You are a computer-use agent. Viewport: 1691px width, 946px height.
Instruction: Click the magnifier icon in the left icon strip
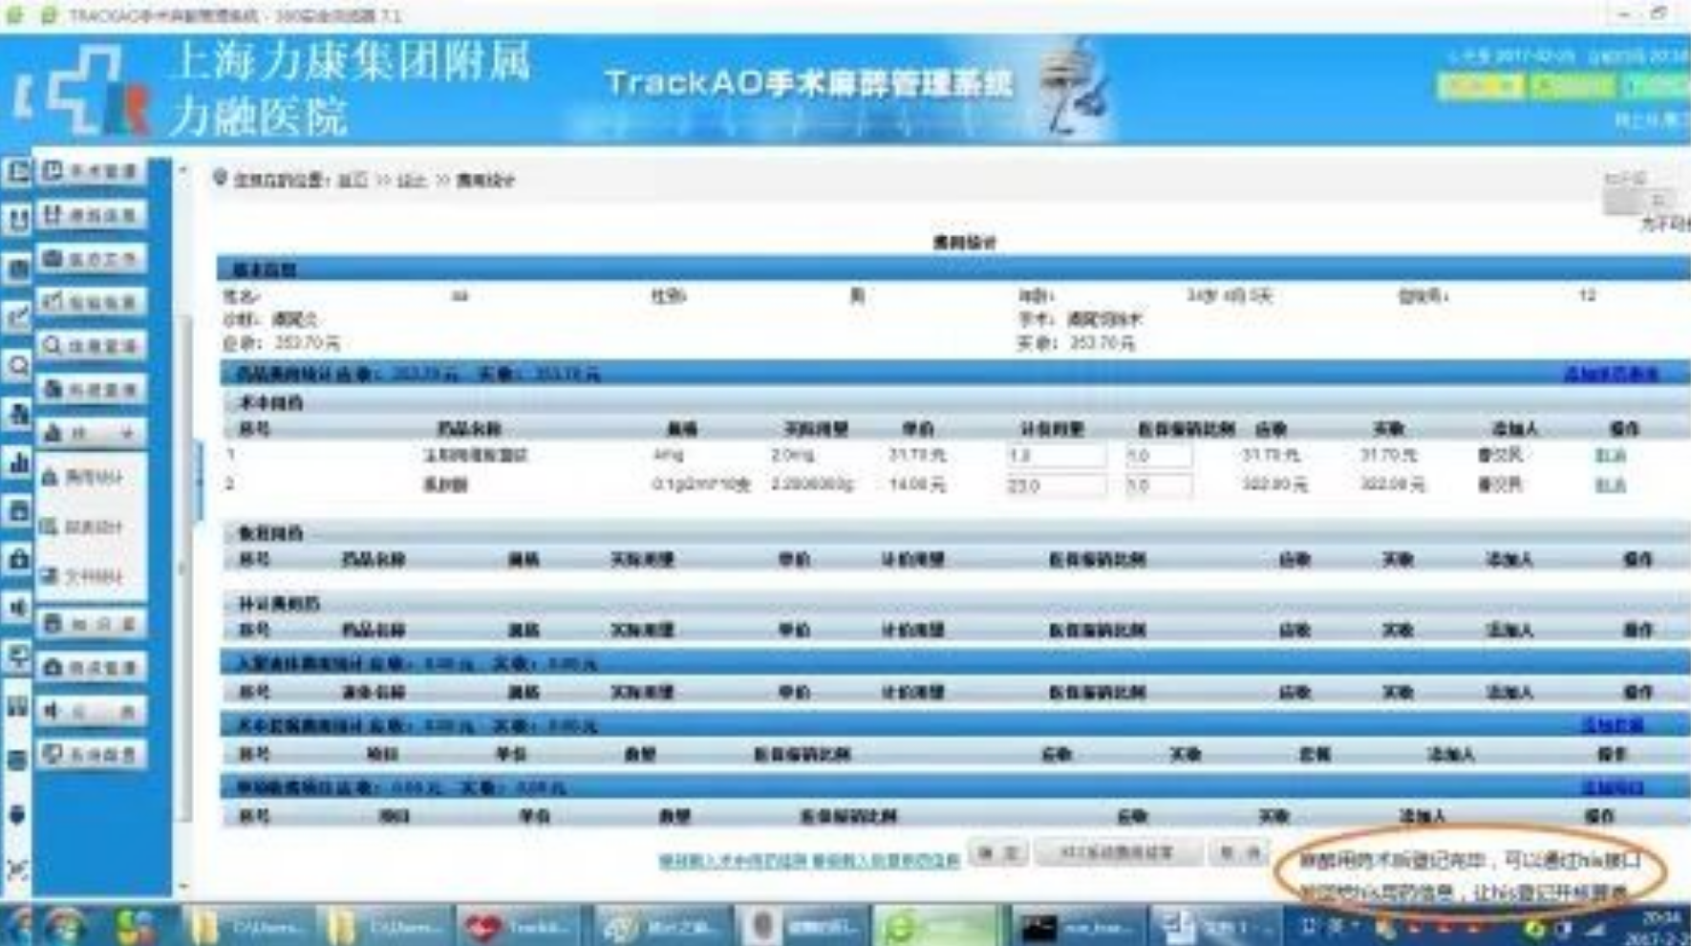click(x=17, y=365)
